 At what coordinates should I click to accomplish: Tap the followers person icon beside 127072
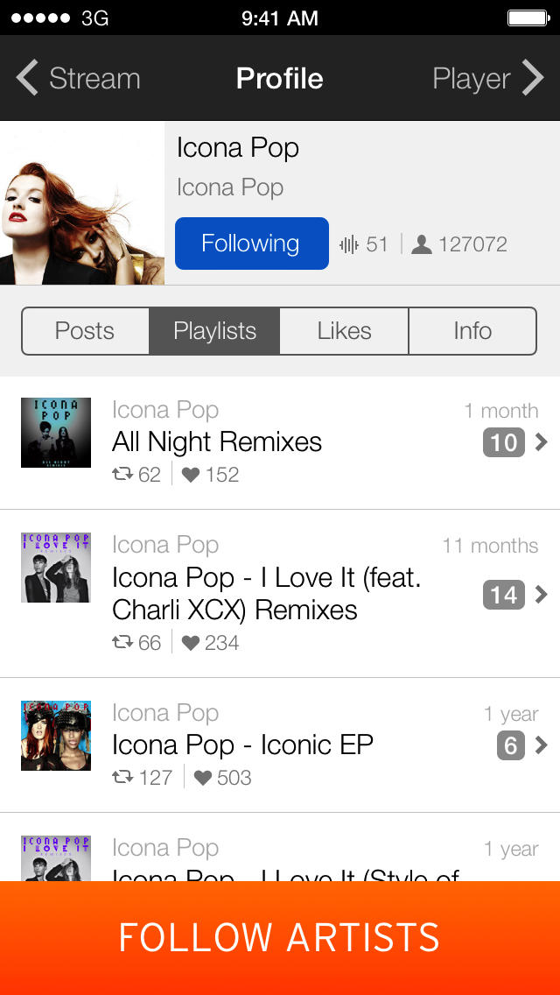coord(422,244)
